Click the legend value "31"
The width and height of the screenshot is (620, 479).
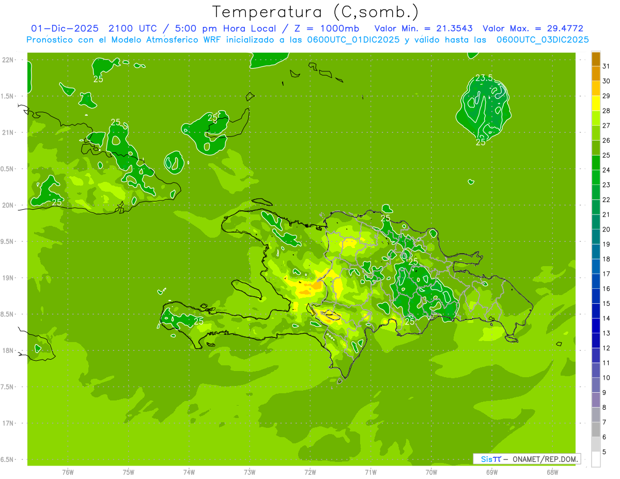(x=606, y=66)
